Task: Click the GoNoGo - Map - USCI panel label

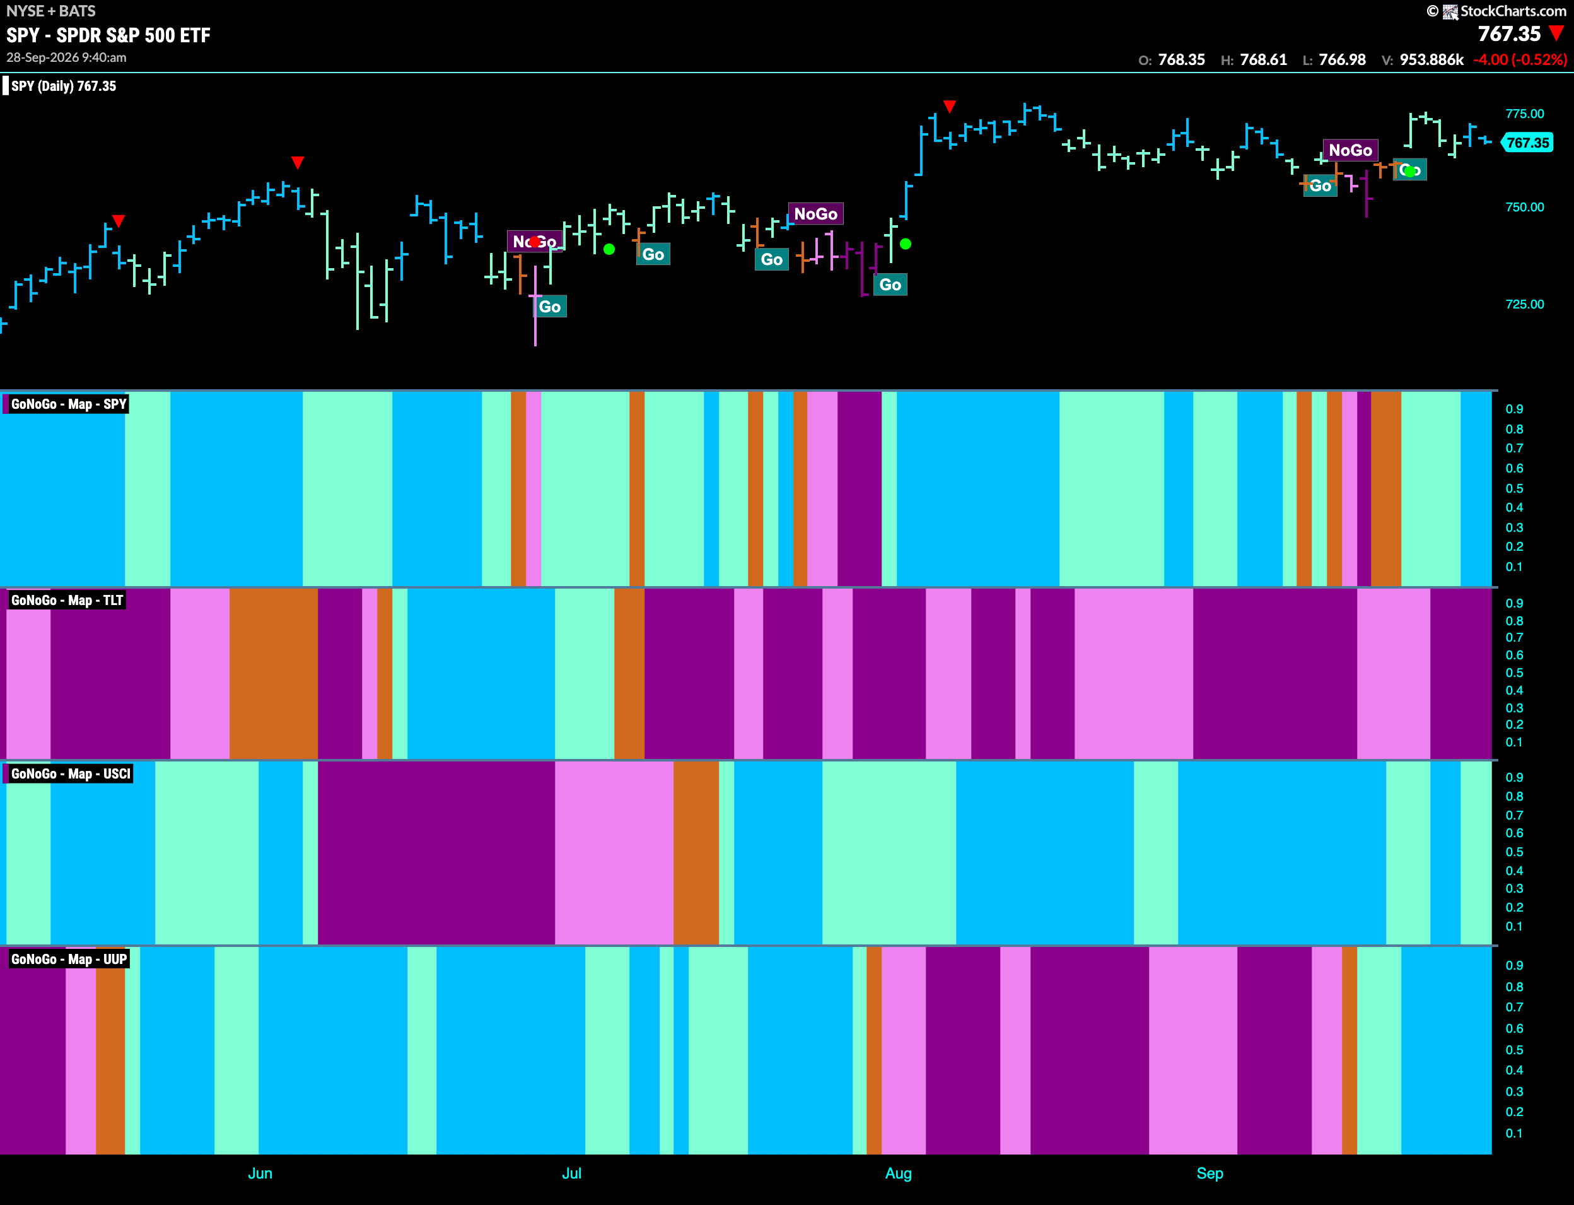Action: (70, 774)
